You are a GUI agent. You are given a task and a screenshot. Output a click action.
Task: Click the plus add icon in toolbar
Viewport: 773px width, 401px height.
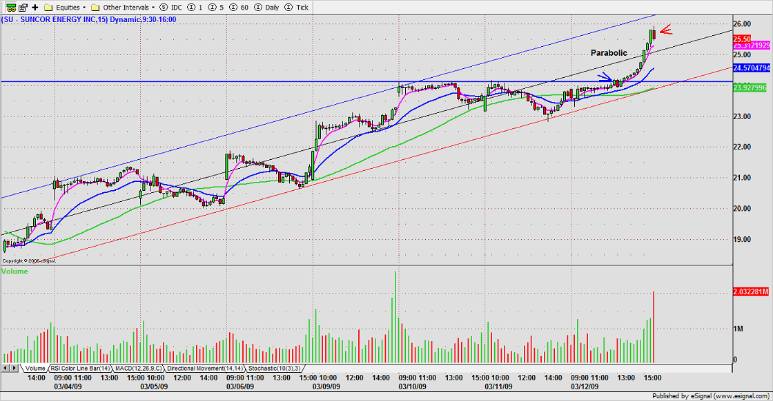[35, 8]
